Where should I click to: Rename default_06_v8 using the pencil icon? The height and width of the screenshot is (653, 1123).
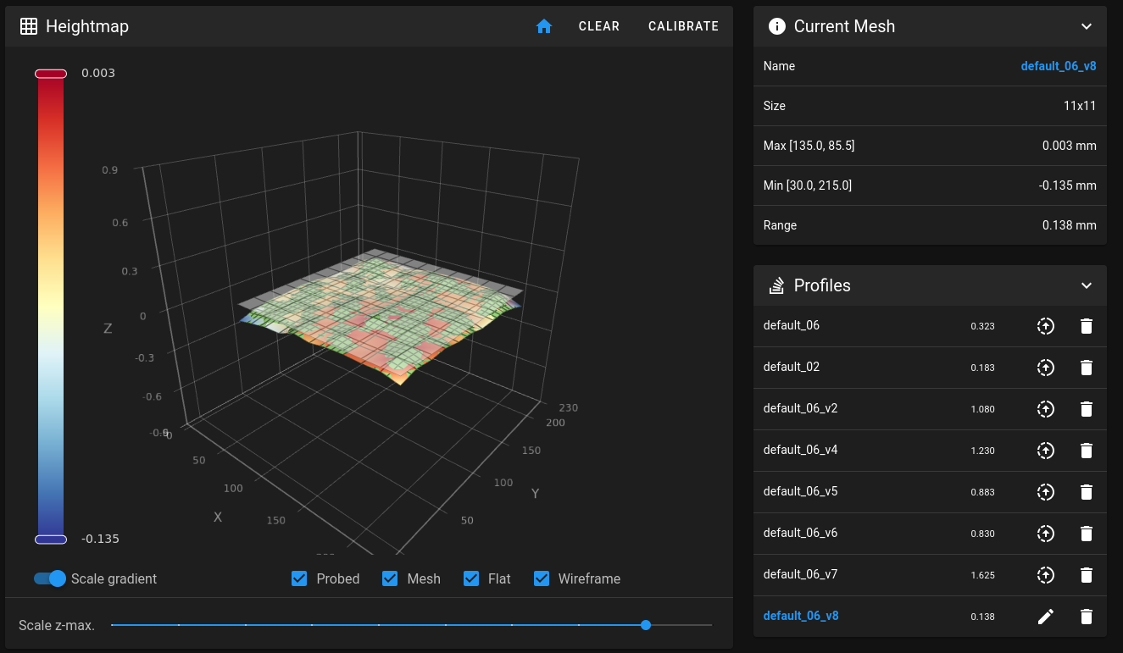pyautogui.click(x=1046, y=617)
